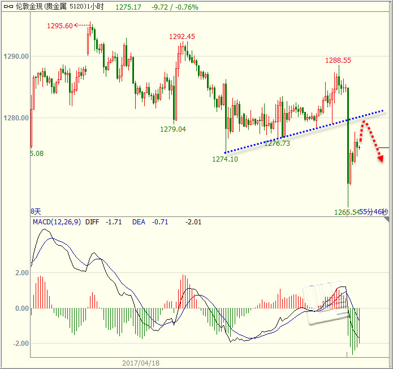Screen dimensions: 393x369
Task: Select the 1279.04 trough label
Action: pos(172,129)
